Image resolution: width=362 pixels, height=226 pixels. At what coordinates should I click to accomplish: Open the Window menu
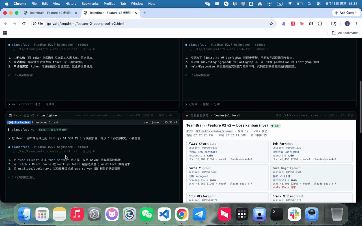pyautogui.click(x=137, y=4)
